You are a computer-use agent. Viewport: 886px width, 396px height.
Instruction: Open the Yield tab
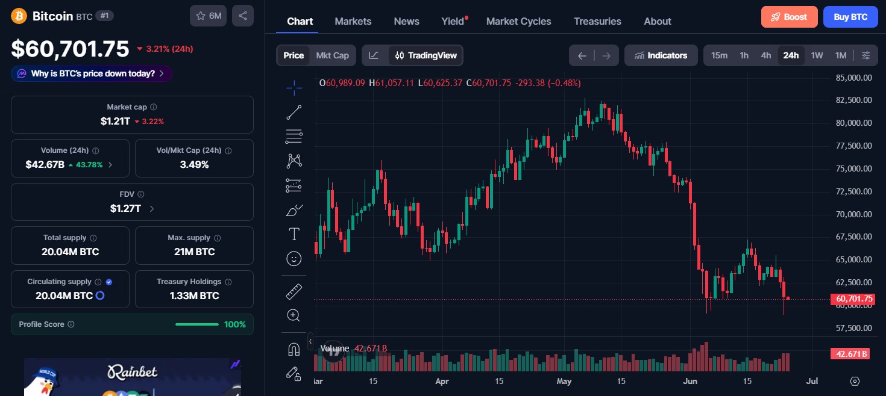453,21
